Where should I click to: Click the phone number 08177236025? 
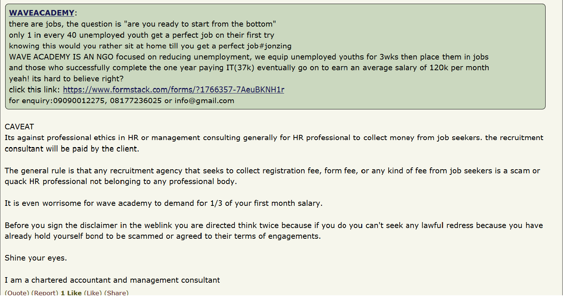coord(136,101)
